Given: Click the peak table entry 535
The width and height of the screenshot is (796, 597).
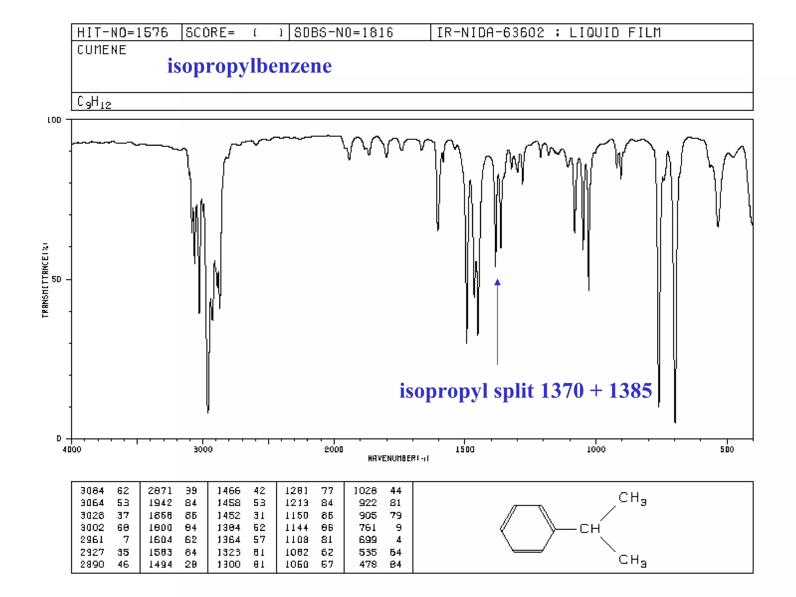Looking at the screenshot, I should tap(368, 552).
